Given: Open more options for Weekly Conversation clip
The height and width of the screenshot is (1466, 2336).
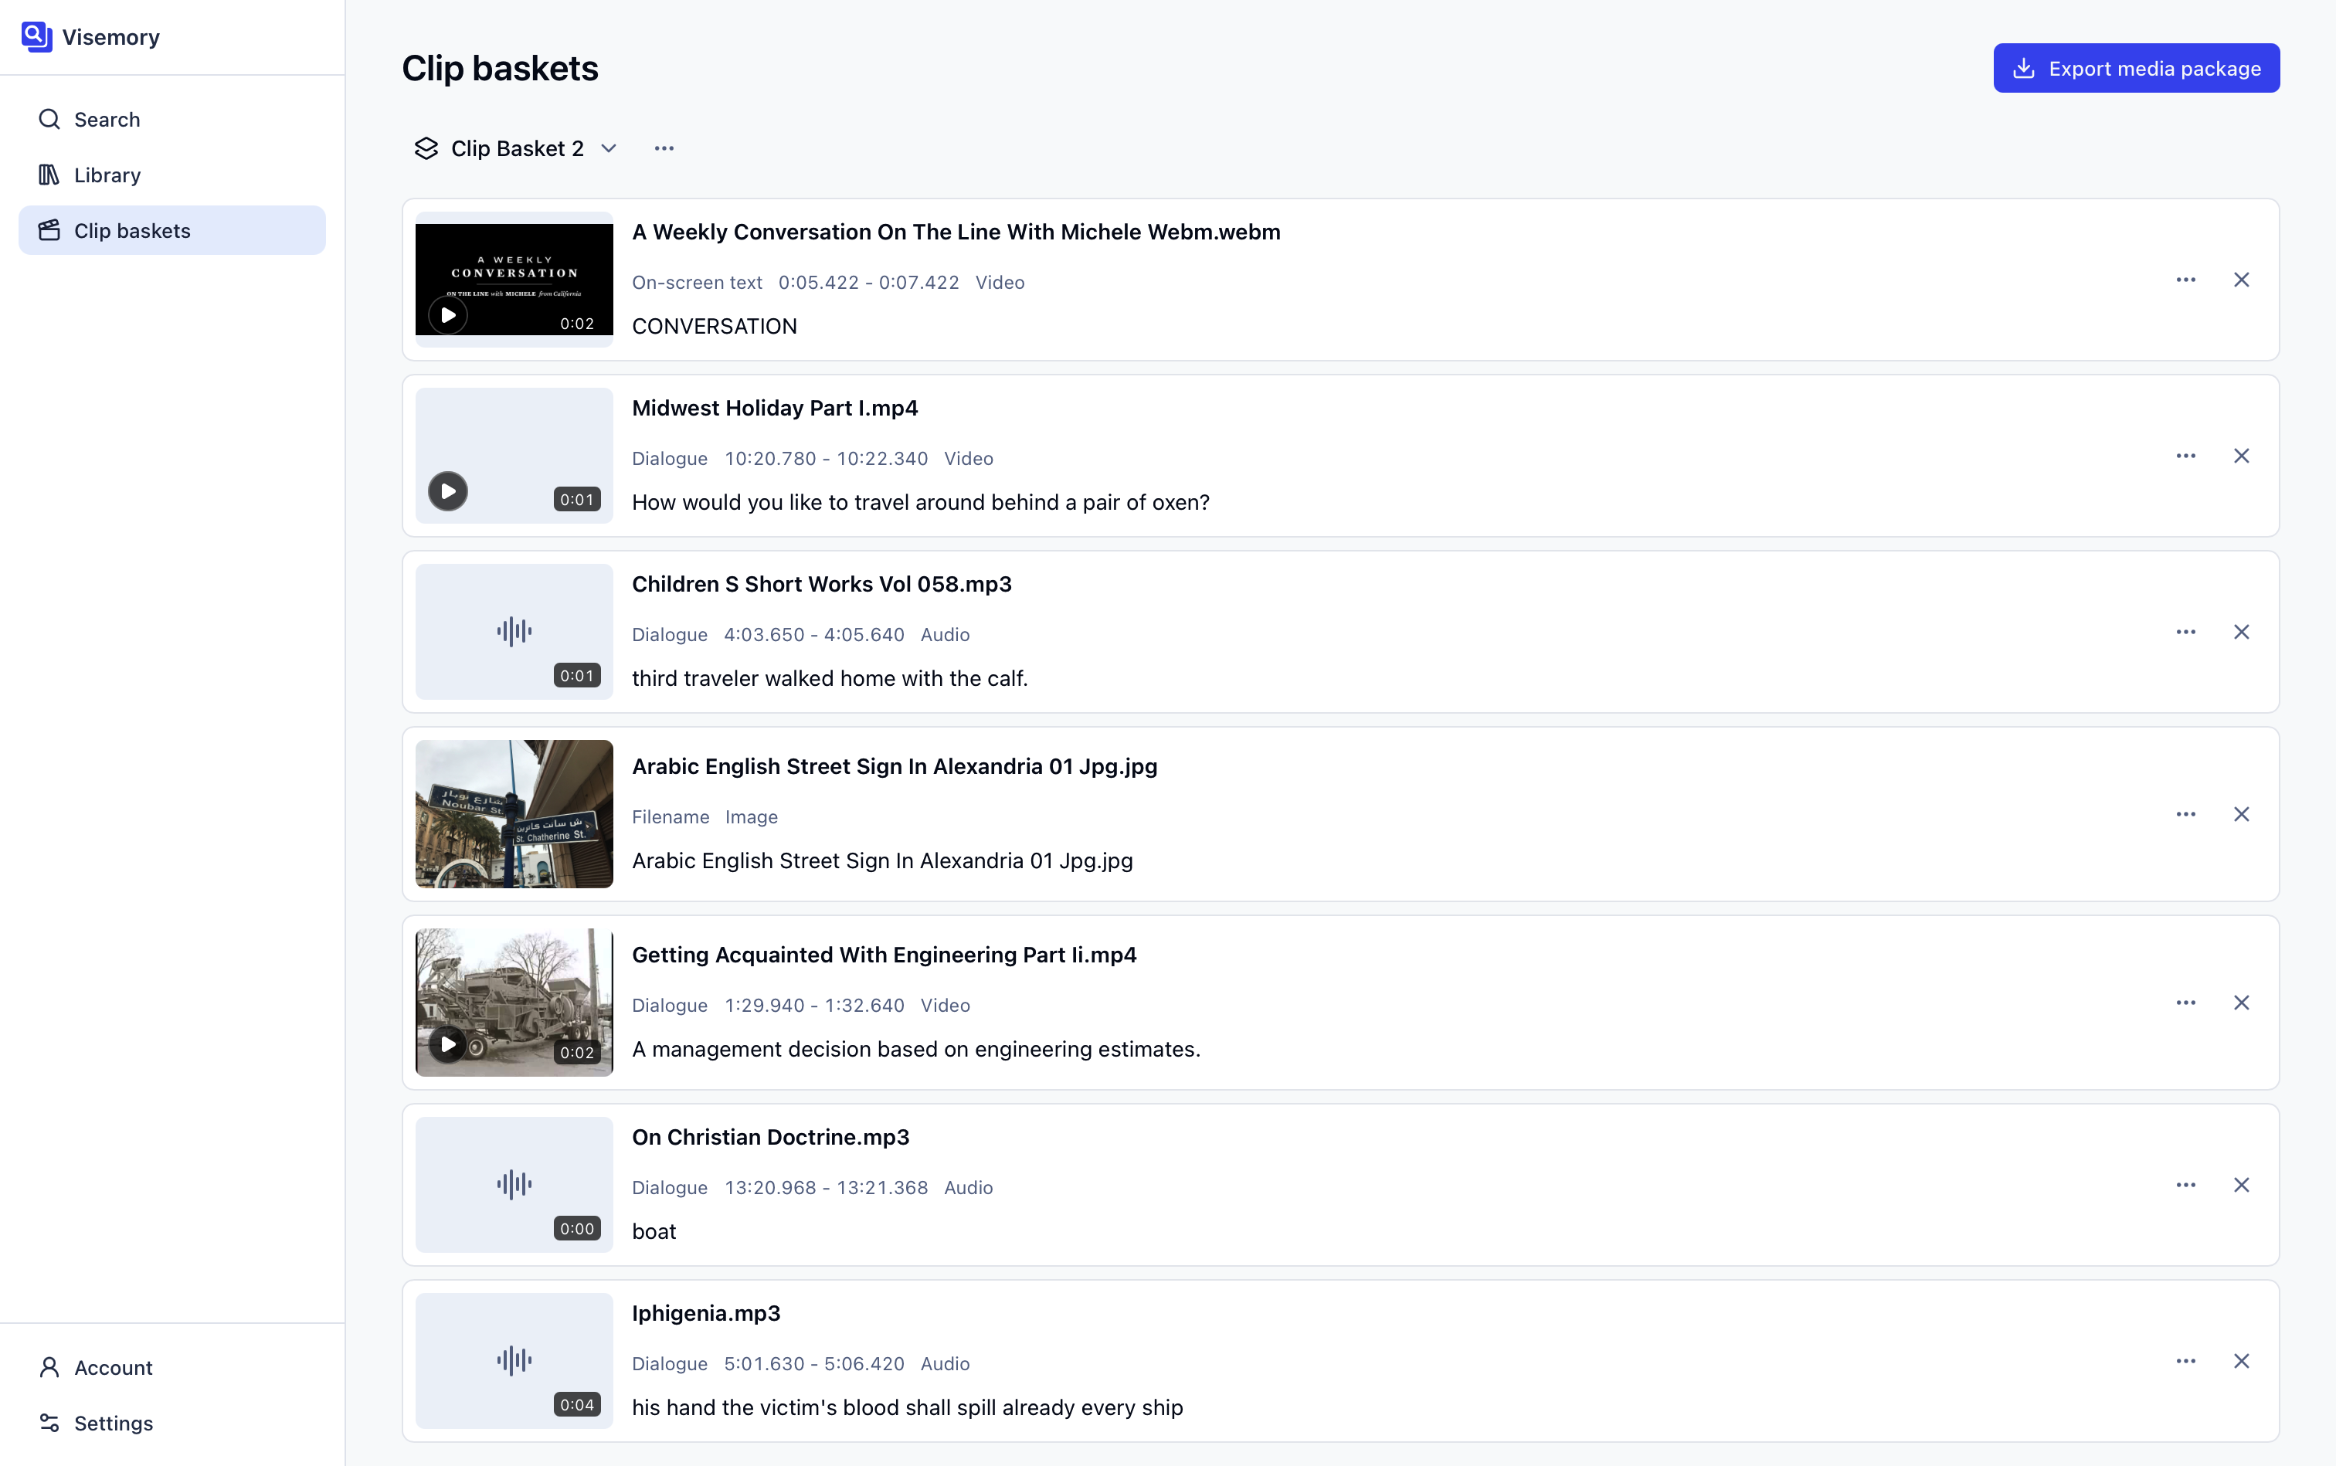Looking at the screenshot, I should (2185, 280).
